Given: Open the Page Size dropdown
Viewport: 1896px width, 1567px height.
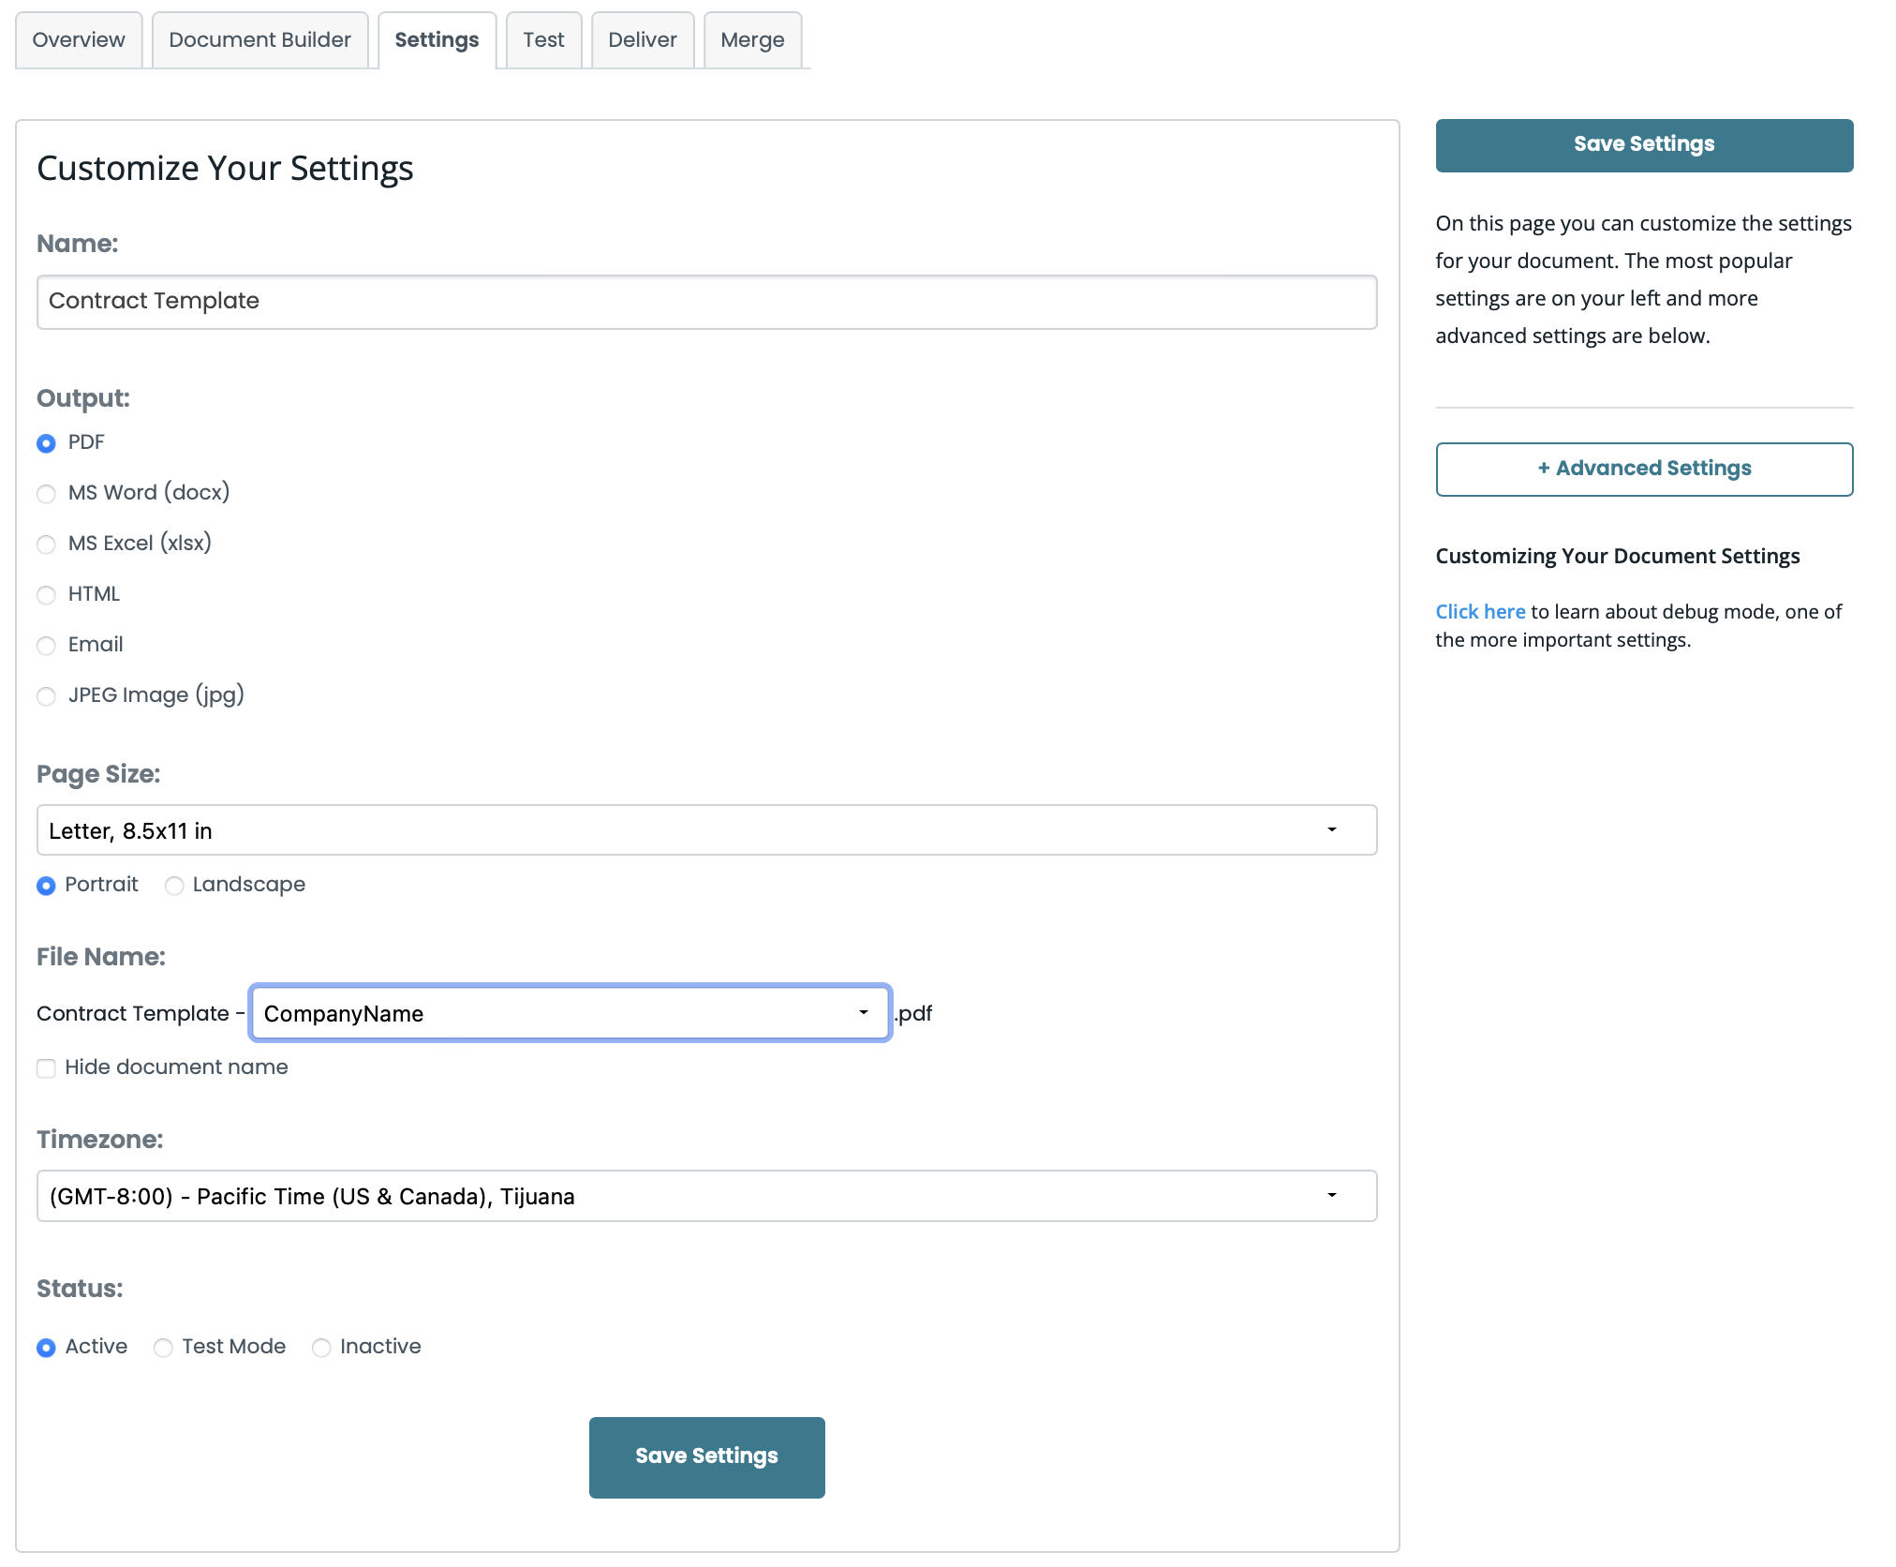Looking at the screenshot, I should point(706,830).
